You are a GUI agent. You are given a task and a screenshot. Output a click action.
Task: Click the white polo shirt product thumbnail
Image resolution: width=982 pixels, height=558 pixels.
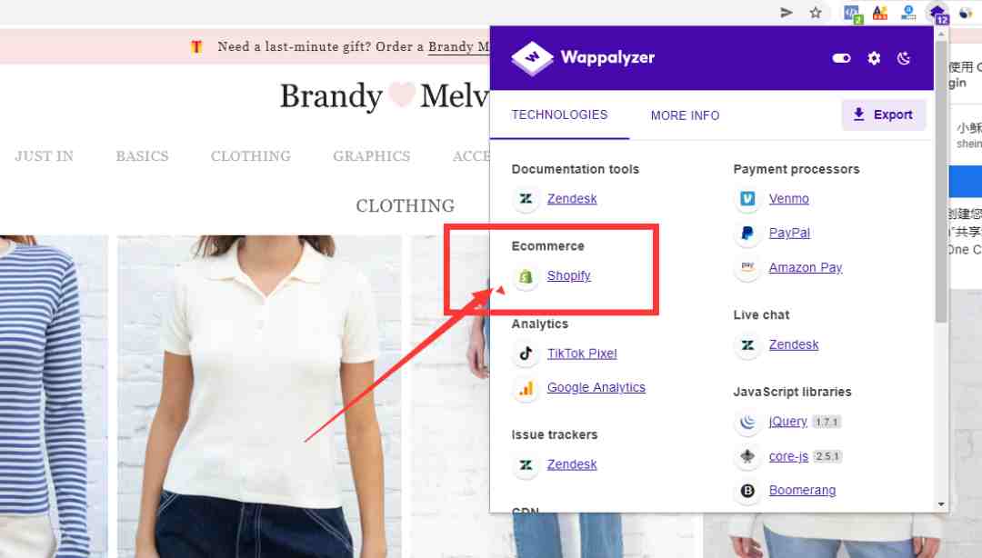(x=259, y=396)
